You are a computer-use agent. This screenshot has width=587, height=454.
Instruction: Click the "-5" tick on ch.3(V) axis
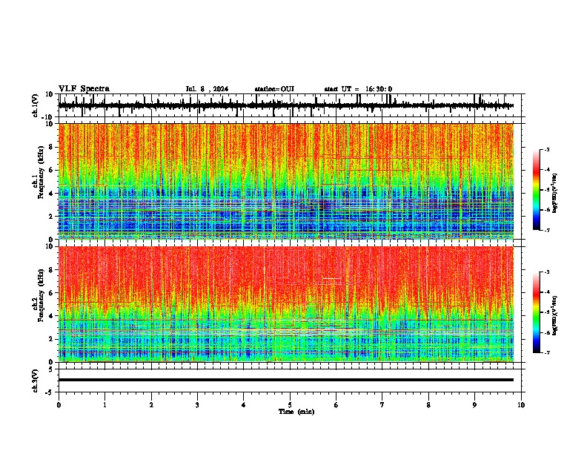(x=50, y=392)
